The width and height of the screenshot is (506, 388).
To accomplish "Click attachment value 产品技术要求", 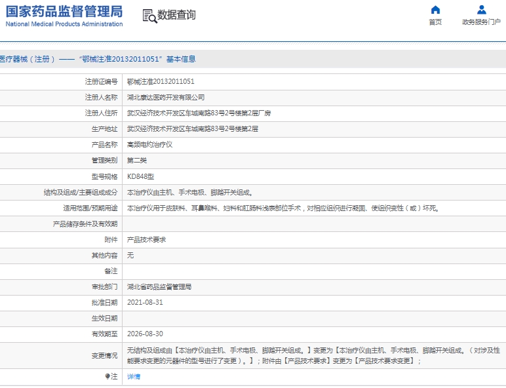I will (x=147, y=239).
